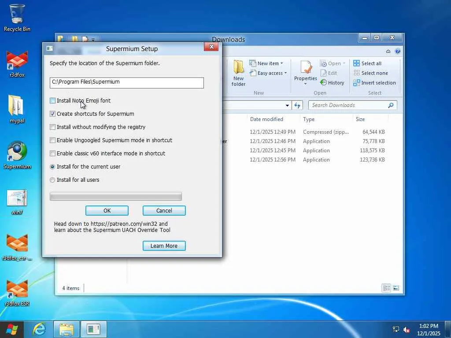Image resolution: width=451 pixels, height=338 pixels.
Task: Click the Supermium install location field
Action: [126, 83]
